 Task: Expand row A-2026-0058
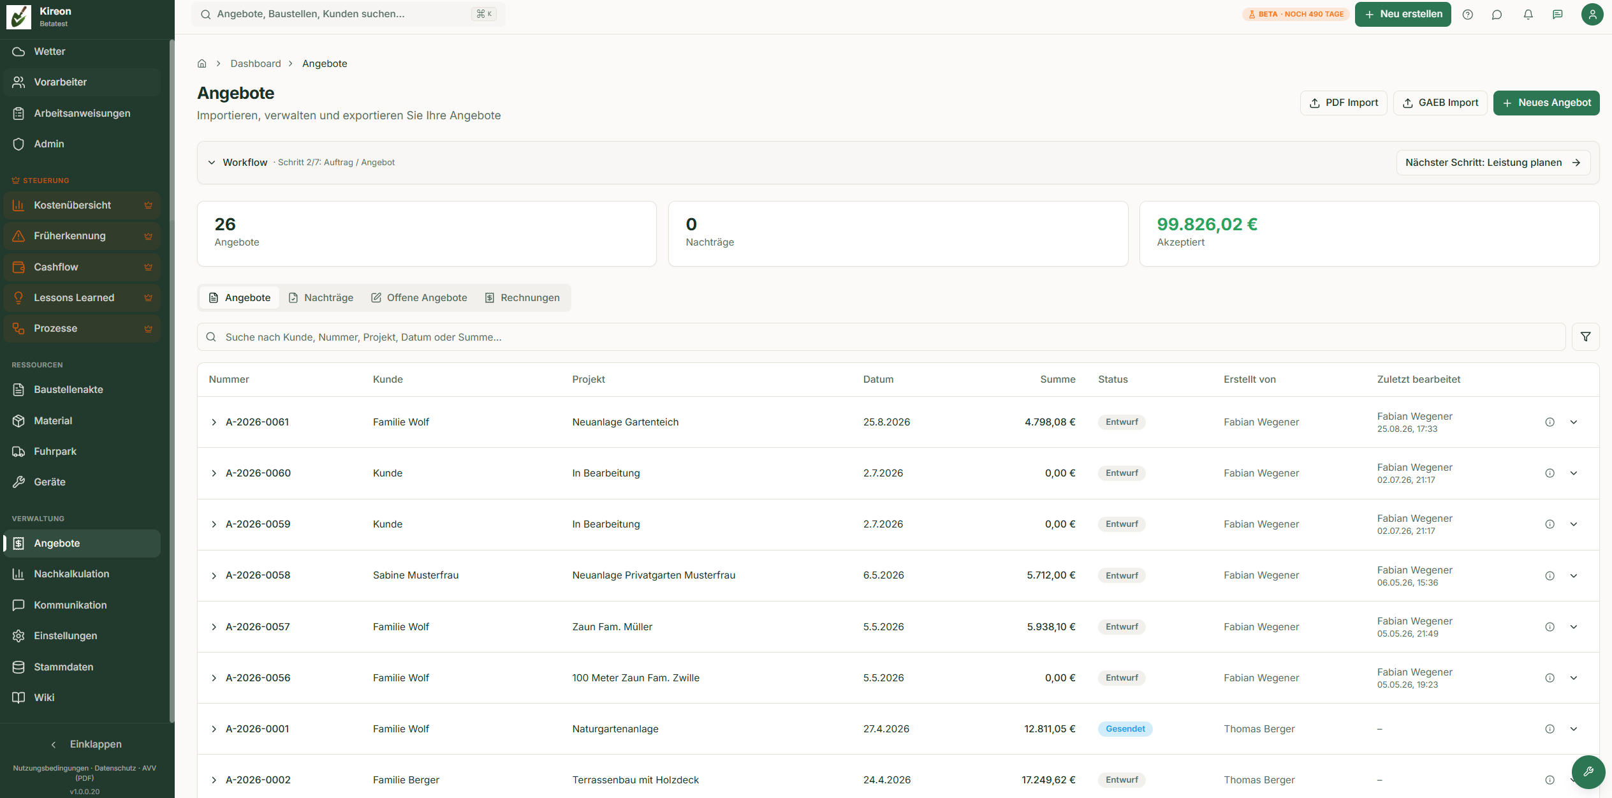[x=214, y=576]
